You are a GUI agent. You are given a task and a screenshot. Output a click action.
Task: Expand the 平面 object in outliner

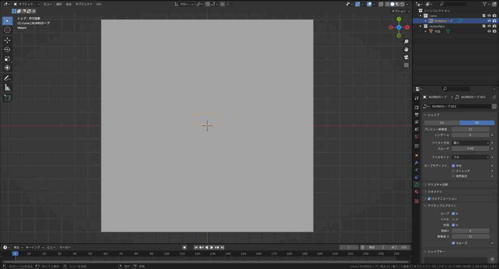point(425,31)
